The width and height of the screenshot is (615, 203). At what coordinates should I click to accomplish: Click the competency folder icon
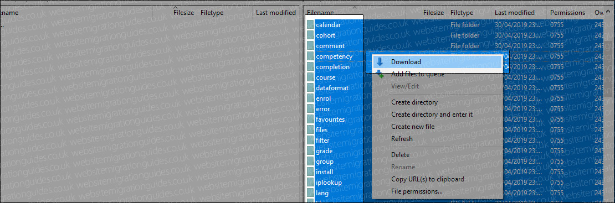coord(311,56)
